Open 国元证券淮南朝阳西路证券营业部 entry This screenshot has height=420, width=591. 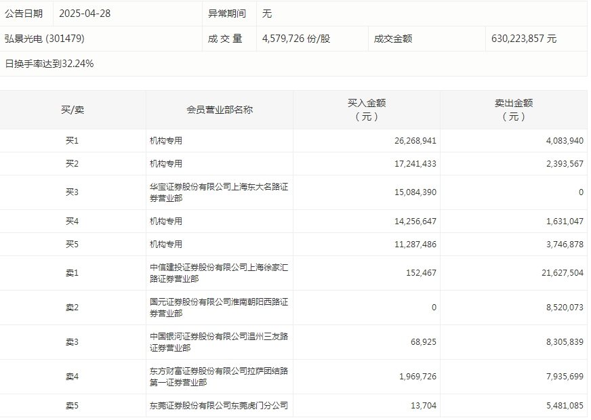point(213,308)
